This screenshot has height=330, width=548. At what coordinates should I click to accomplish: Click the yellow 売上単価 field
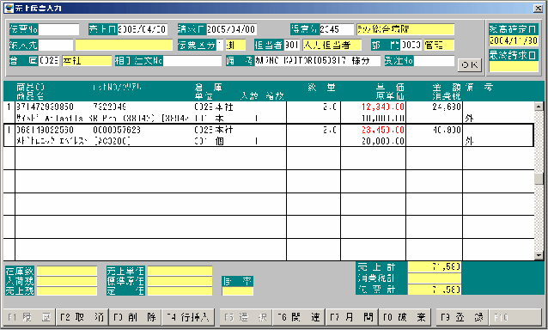click(180, 271)
